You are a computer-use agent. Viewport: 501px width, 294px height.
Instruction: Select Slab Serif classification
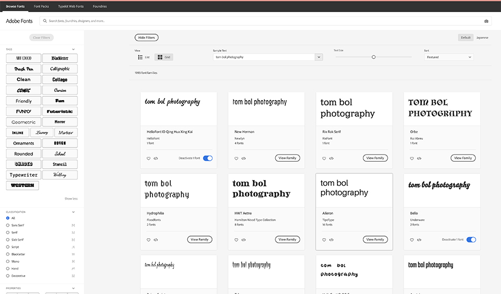pyautogui.click(x=8, y=240)
